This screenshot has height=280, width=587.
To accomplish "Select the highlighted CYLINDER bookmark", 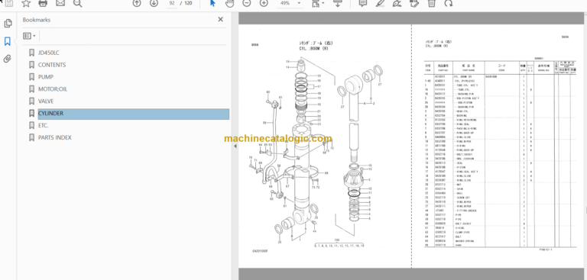I will (x=134, y=114).
